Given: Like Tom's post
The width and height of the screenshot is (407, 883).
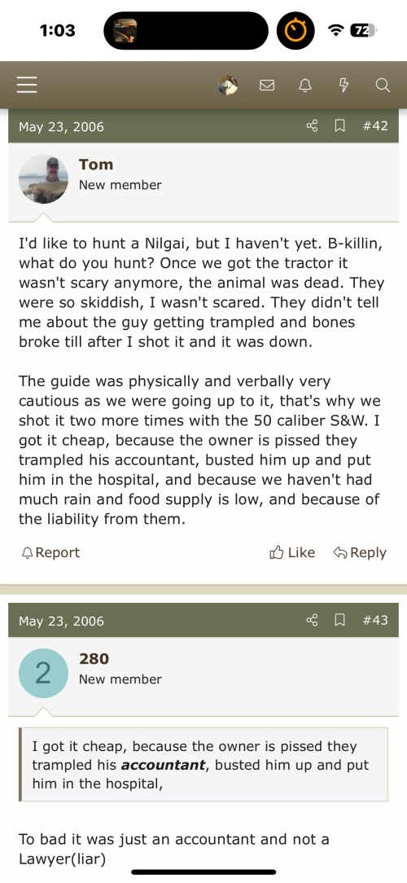Looking at the screenshot, I should pos(292,552).
